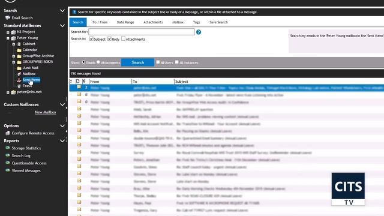Click the GroupWise Archive folder icon
Viewport: 384px width, 216px height.
pos(19,56)
